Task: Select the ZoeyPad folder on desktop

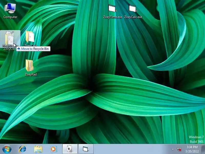Action: 30,68
